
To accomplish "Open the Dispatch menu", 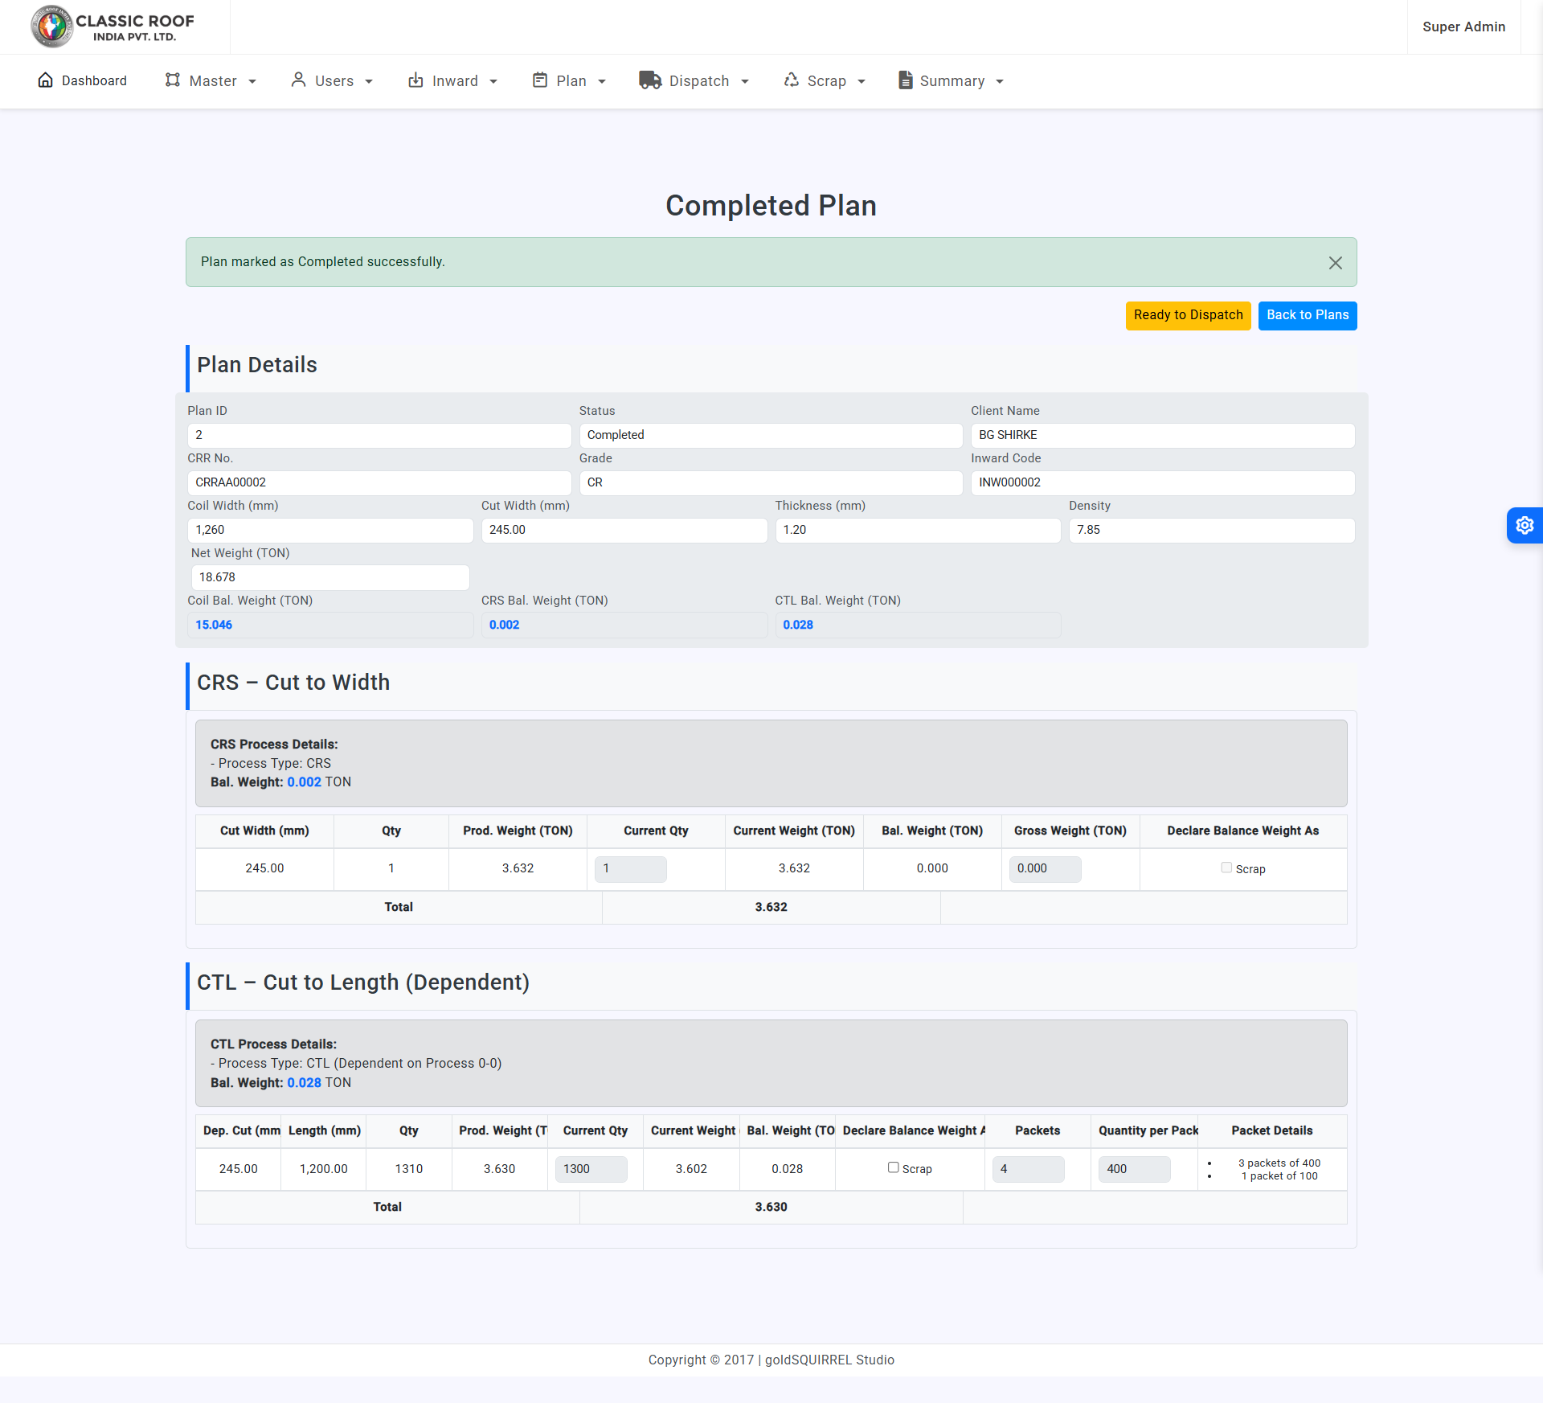I will (698, 81).
